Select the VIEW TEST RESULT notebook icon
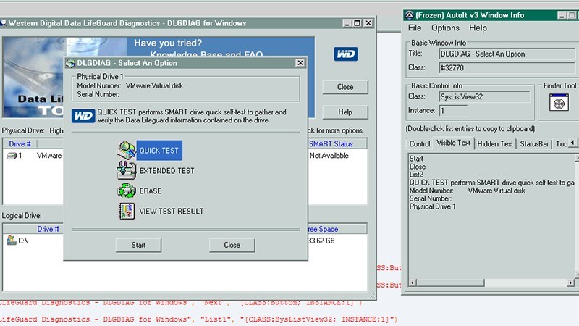The image size is (579, 326). (x=126, y=211)
